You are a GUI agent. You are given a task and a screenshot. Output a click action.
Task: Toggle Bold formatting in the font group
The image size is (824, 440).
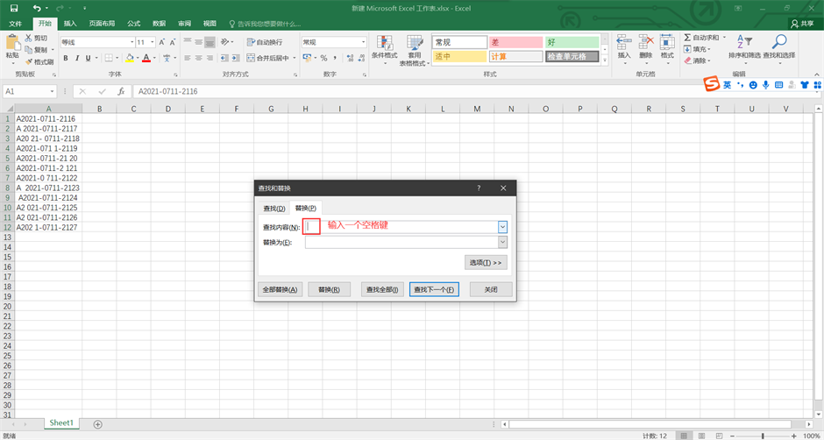pyautogui.click(x=65, y=59)
